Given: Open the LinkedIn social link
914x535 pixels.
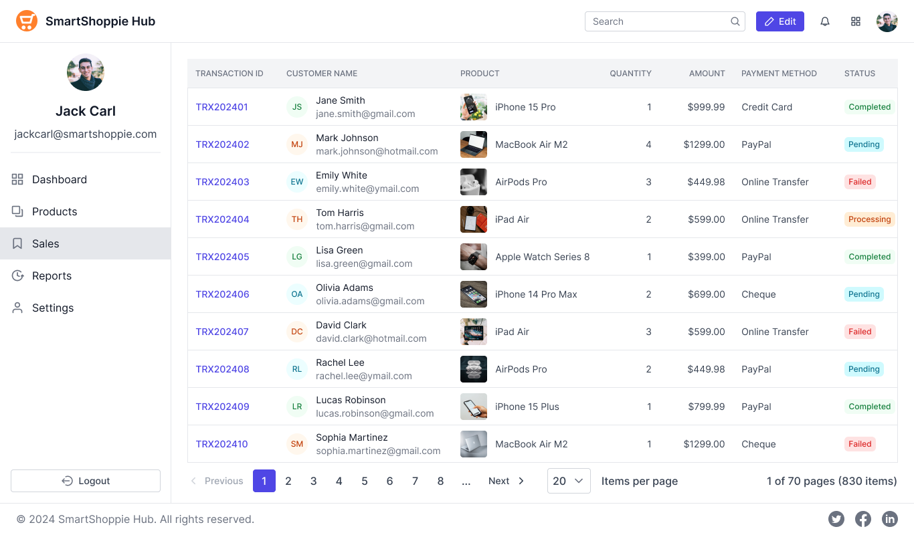Looking at the screenshot, I should click(889, 519).
